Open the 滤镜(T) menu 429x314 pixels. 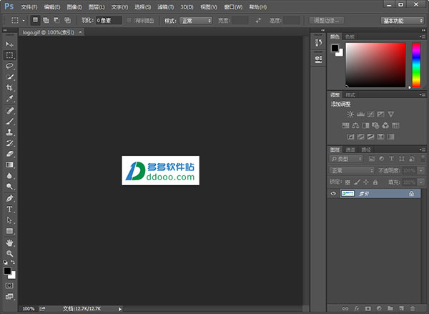click(166, 7)
